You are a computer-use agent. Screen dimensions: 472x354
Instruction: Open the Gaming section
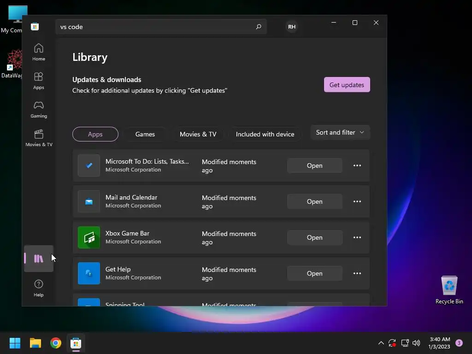pyautogui.click(x=39, y=110)
